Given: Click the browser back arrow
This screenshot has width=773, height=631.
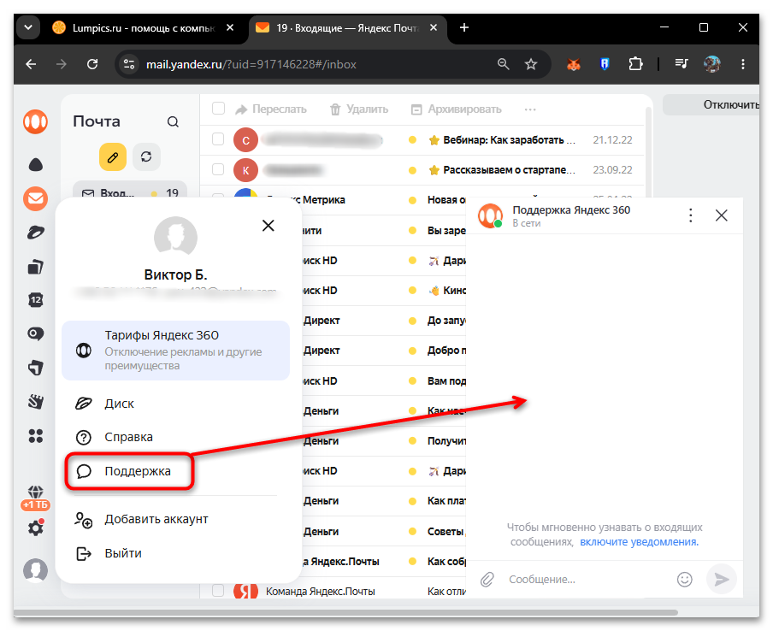Looking at the screenshot, I should point(31,64).
